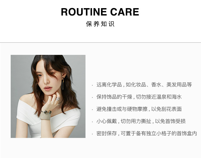Click the bullet dot before 小心佩戴
Viewport: 201px width, 158px height.
pyautogui.click(x=92, y=122)
